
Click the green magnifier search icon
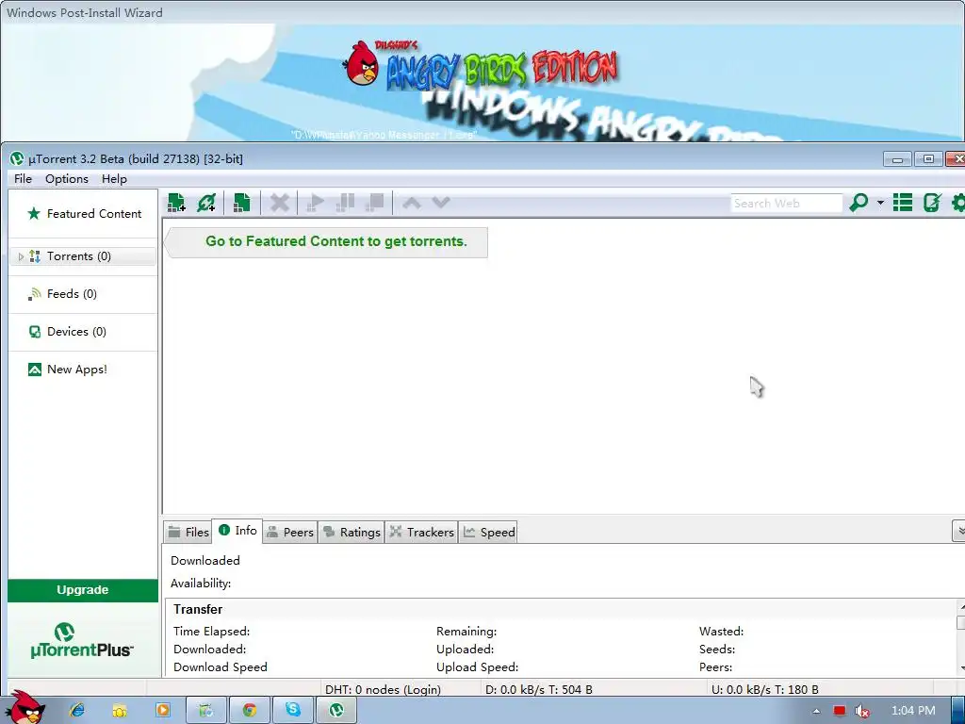[858, 203]
